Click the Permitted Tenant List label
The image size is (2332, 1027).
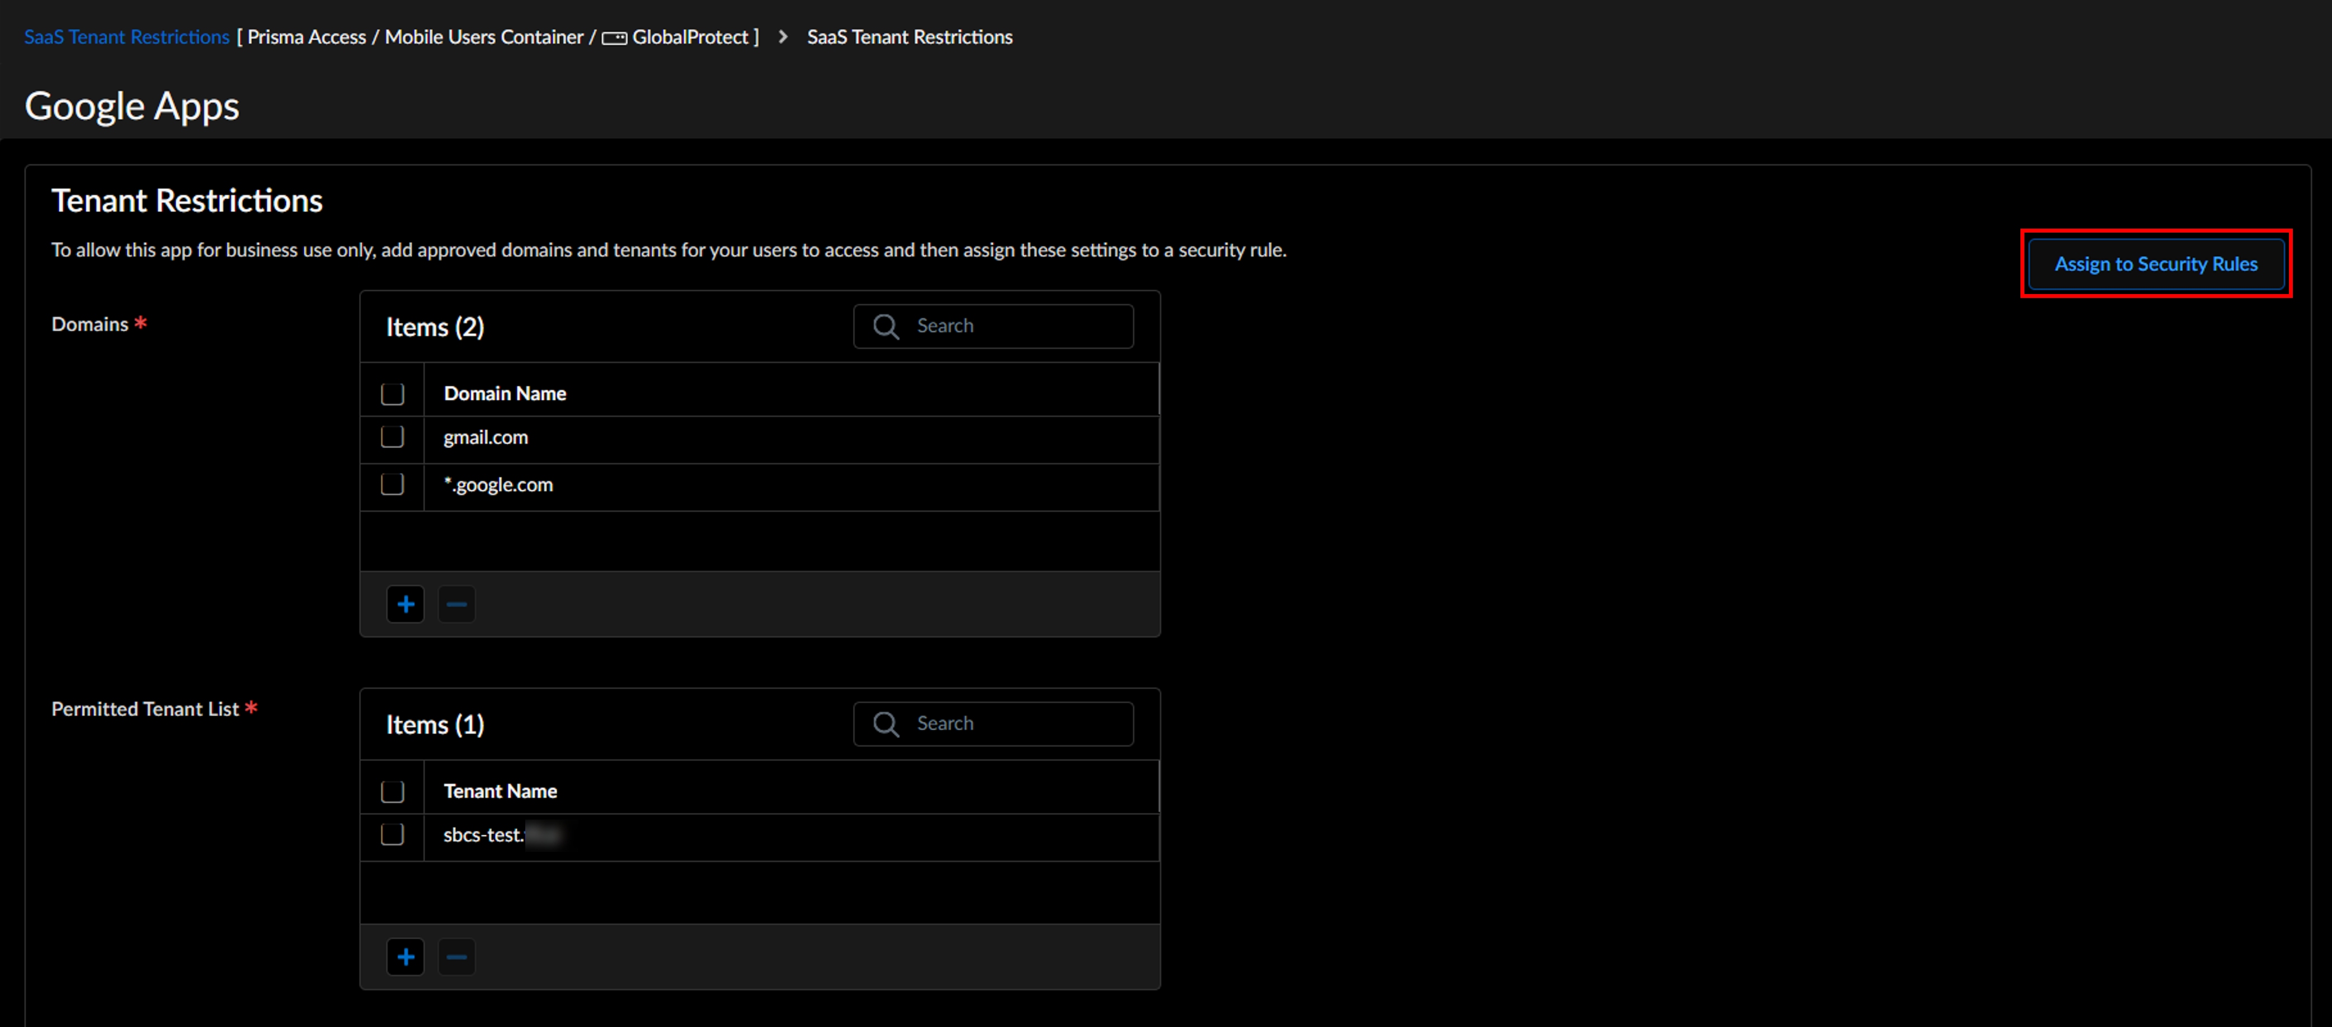click(x=145, y=709)
